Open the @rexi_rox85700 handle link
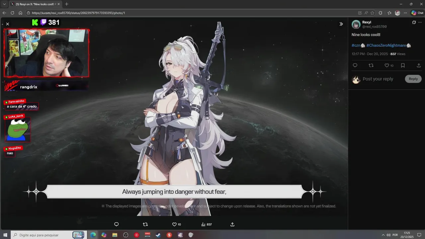This screenshot has height=239, width=425. click(x=375, y=27)
